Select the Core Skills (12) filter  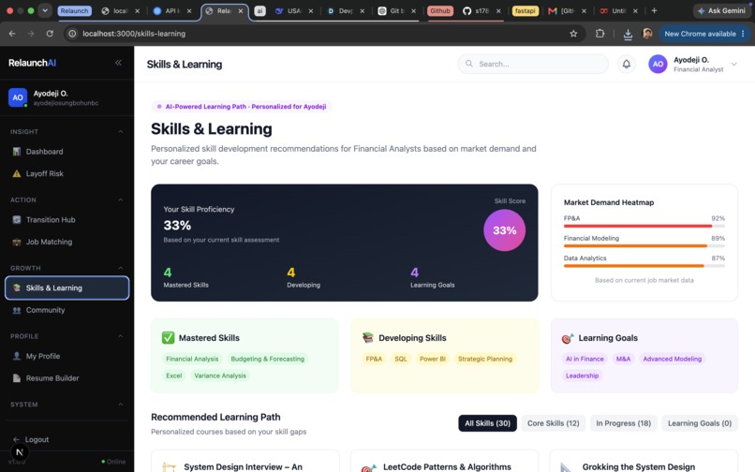click(x=554, y=423)
